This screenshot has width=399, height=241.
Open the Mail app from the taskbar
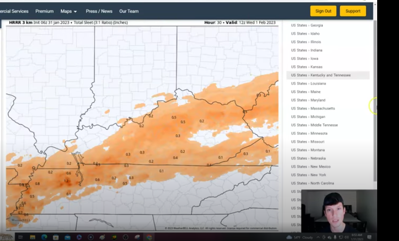point(67,237)
